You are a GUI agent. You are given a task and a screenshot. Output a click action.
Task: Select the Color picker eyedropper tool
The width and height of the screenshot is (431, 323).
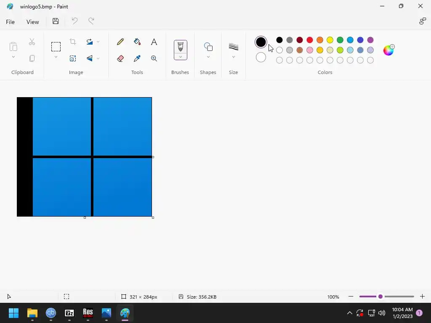coord(137,58)
